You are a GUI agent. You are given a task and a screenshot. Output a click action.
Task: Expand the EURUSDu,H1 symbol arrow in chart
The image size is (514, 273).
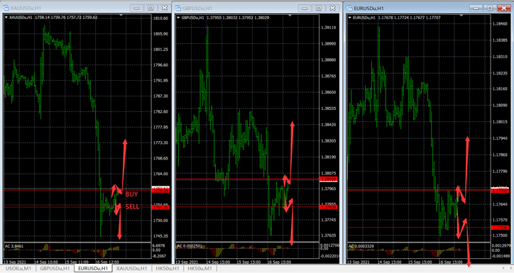(350, 18)
